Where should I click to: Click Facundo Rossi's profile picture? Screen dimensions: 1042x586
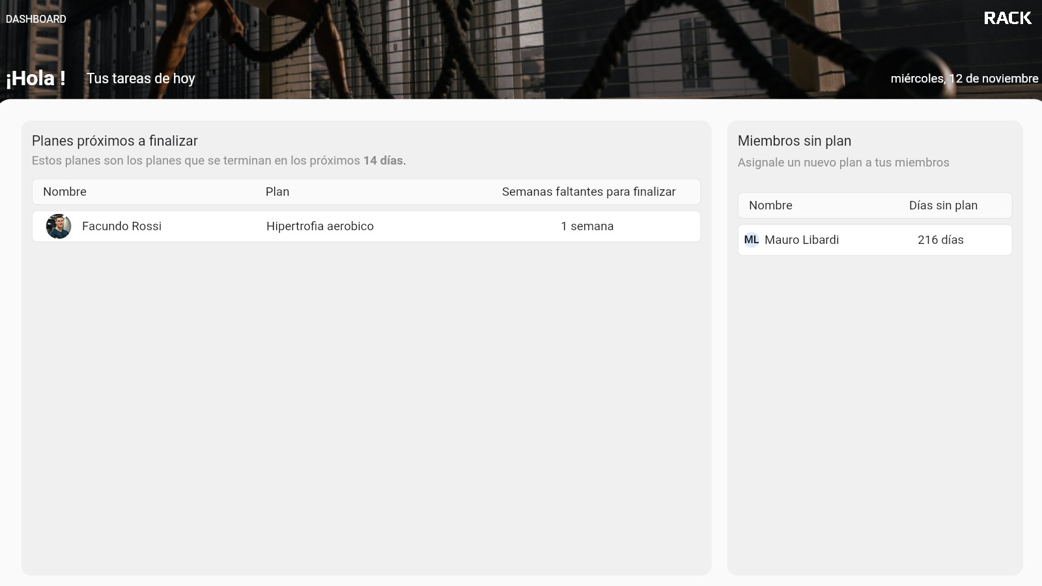pyautogui.click(x=59, y=226)
